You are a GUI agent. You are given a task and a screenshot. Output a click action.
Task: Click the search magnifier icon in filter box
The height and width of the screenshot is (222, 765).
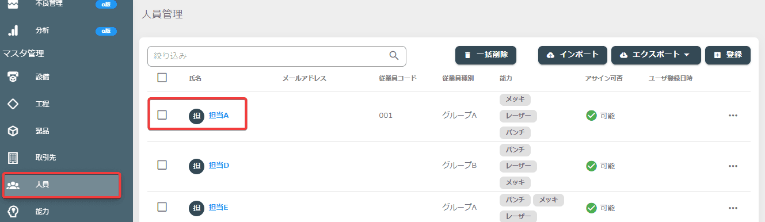[394, 56]
